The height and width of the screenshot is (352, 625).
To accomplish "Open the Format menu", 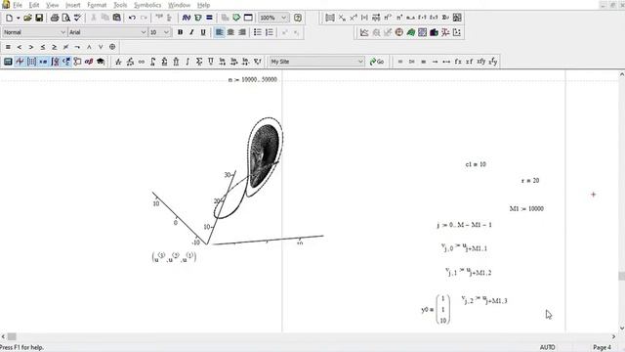I will pyautogui.click(x=97, y=5).
